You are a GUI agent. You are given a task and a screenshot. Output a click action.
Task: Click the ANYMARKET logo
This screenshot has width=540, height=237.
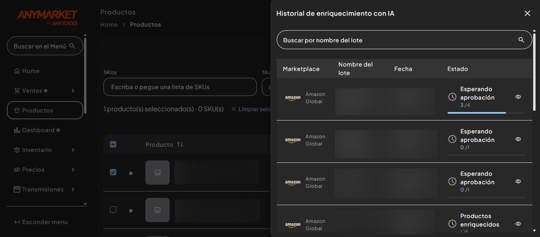47,17
